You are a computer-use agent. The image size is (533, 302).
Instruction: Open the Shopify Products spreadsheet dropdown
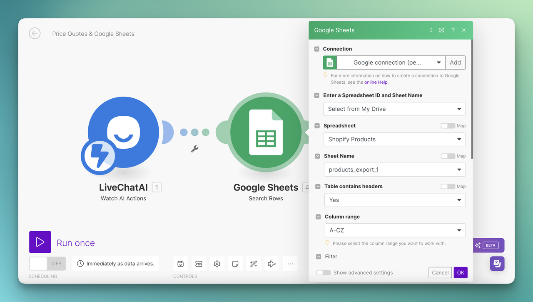(395, 139)
